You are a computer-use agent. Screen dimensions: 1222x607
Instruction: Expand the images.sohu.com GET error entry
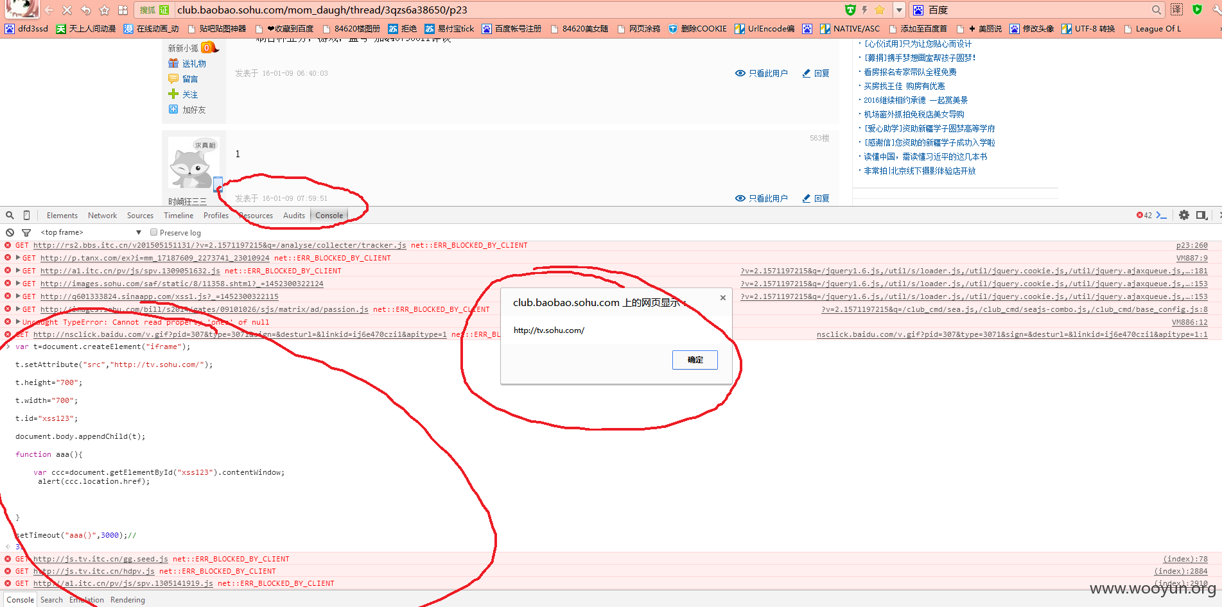click(18, 284)
